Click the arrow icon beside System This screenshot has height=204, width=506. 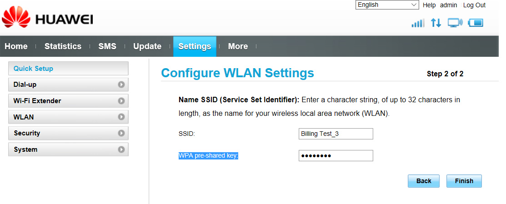coord(121,149)
